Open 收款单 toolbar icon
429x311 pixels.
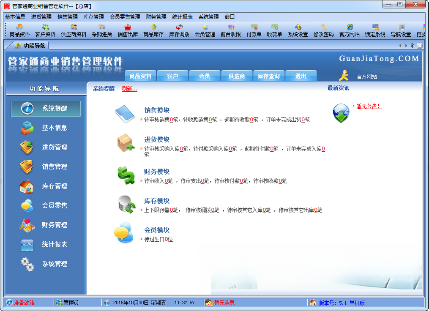point(274,30)
